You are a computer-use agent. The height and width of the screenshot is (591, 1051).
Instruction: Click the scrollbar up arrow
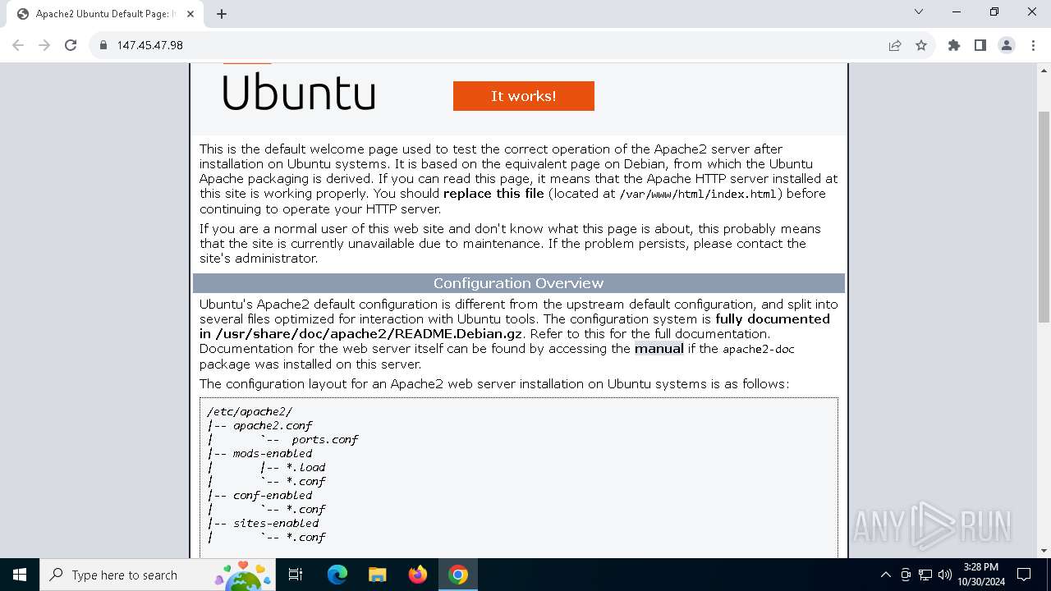click(x=1044, y=71)
